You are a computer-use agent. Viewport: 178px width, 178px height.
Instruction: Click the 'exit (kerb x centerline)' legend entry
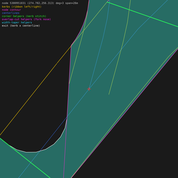[x=21, y=26]
